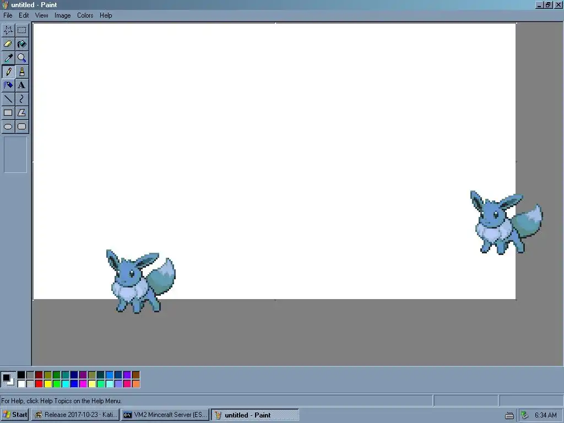Select the cyan color swatch
The height and width of the screenshot is (423, 564).
66,384
